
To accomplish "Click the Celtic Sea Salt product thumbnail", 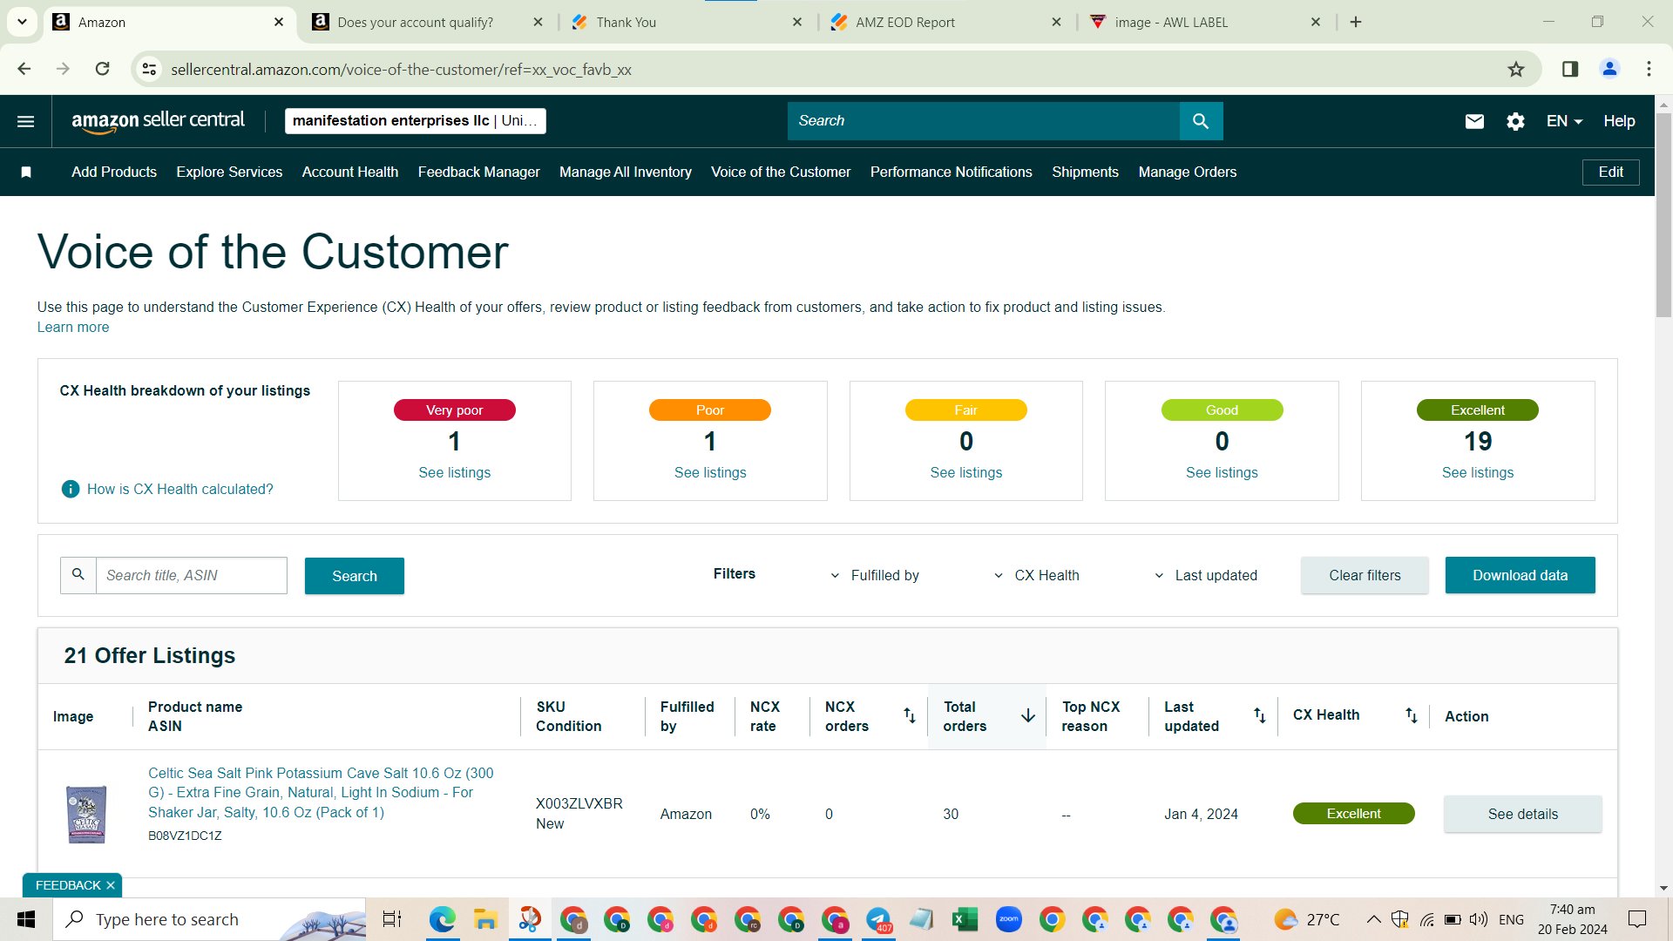I will pyautogui.click(x=86, y=814).
